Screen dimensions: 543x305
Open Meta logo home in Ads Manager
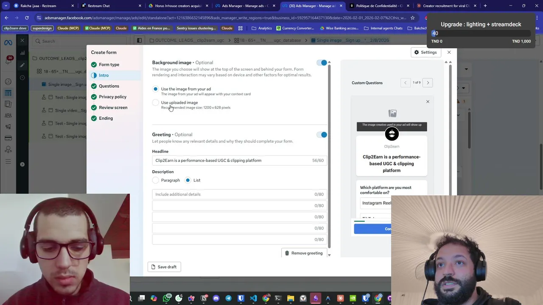8,43
